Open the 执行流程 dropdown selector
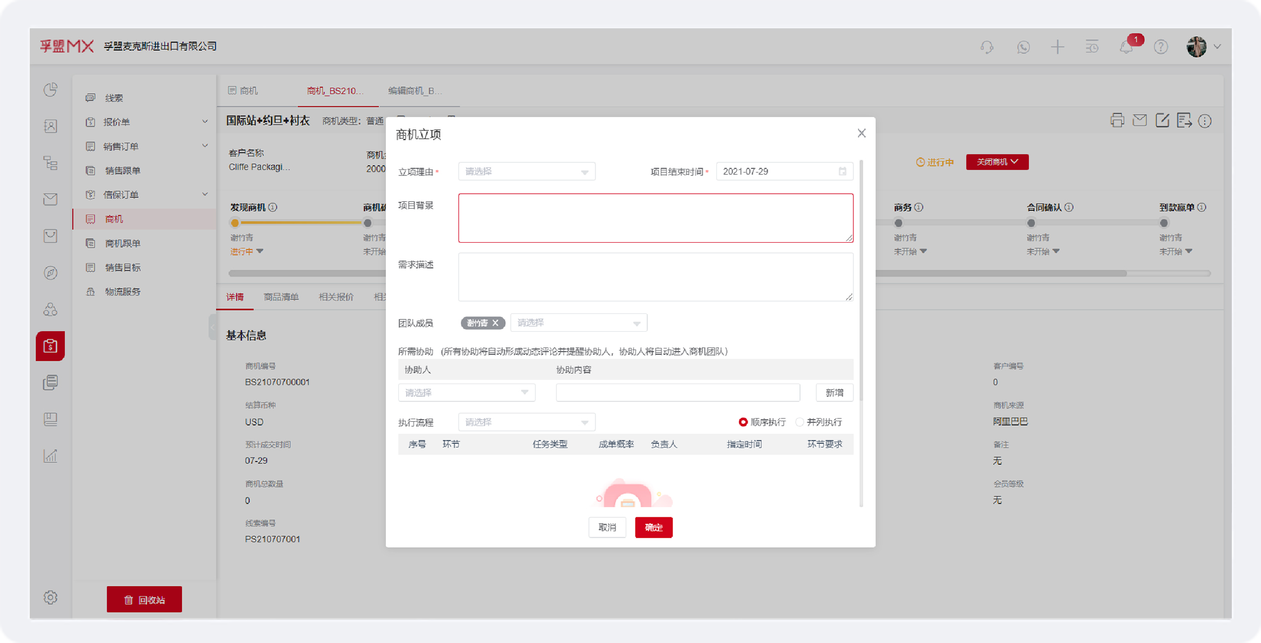 [x=526, y=422]
